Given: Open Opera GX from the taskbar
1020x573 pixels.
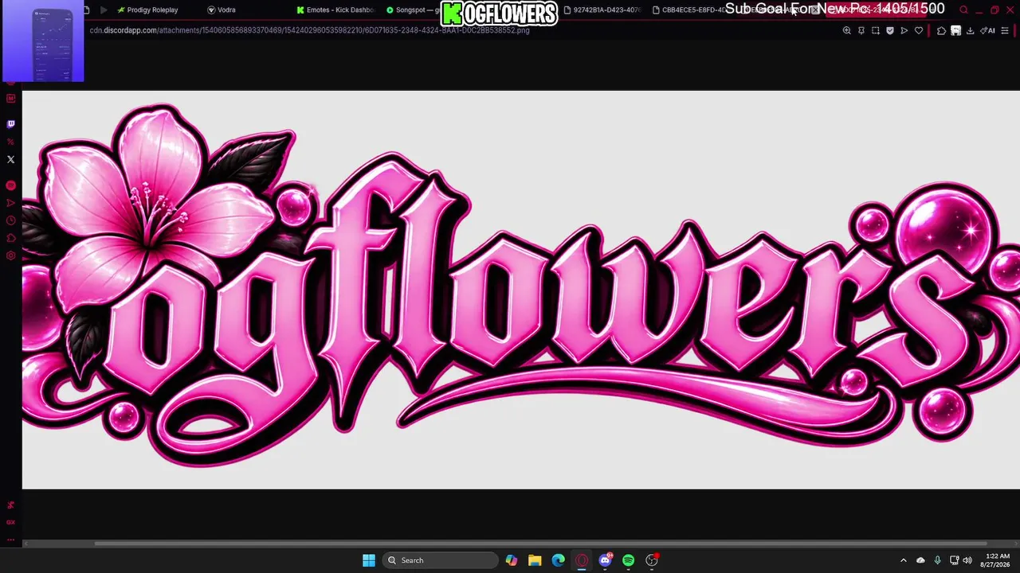Looking at the screenshot, I should point(582,560).
